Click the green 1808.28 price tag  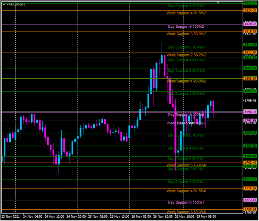(250, 68)
